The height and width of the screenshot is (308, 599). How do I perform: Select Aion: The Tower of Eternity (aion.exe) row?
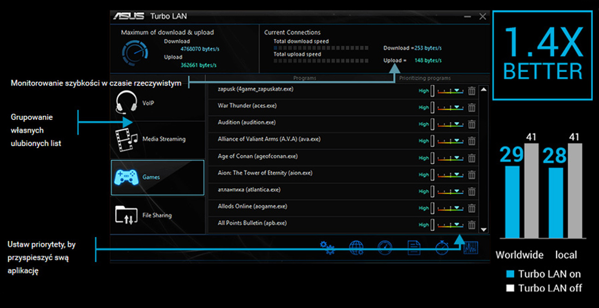coord(343,175)
